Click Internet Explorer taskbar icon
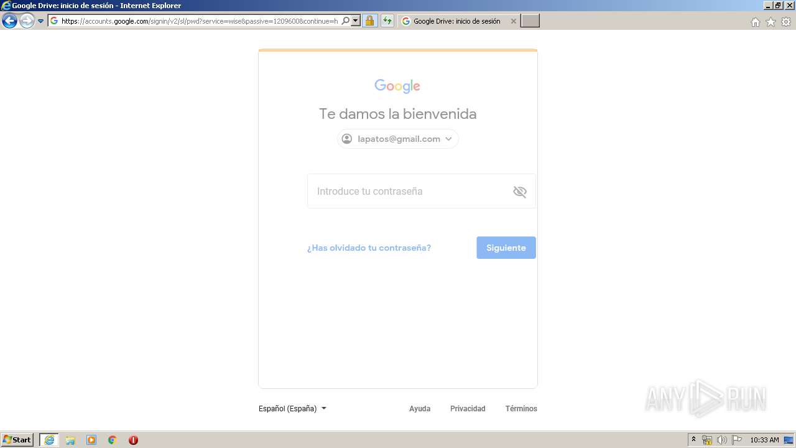Screen dimensions: 796x448 [x=49, y=440]
